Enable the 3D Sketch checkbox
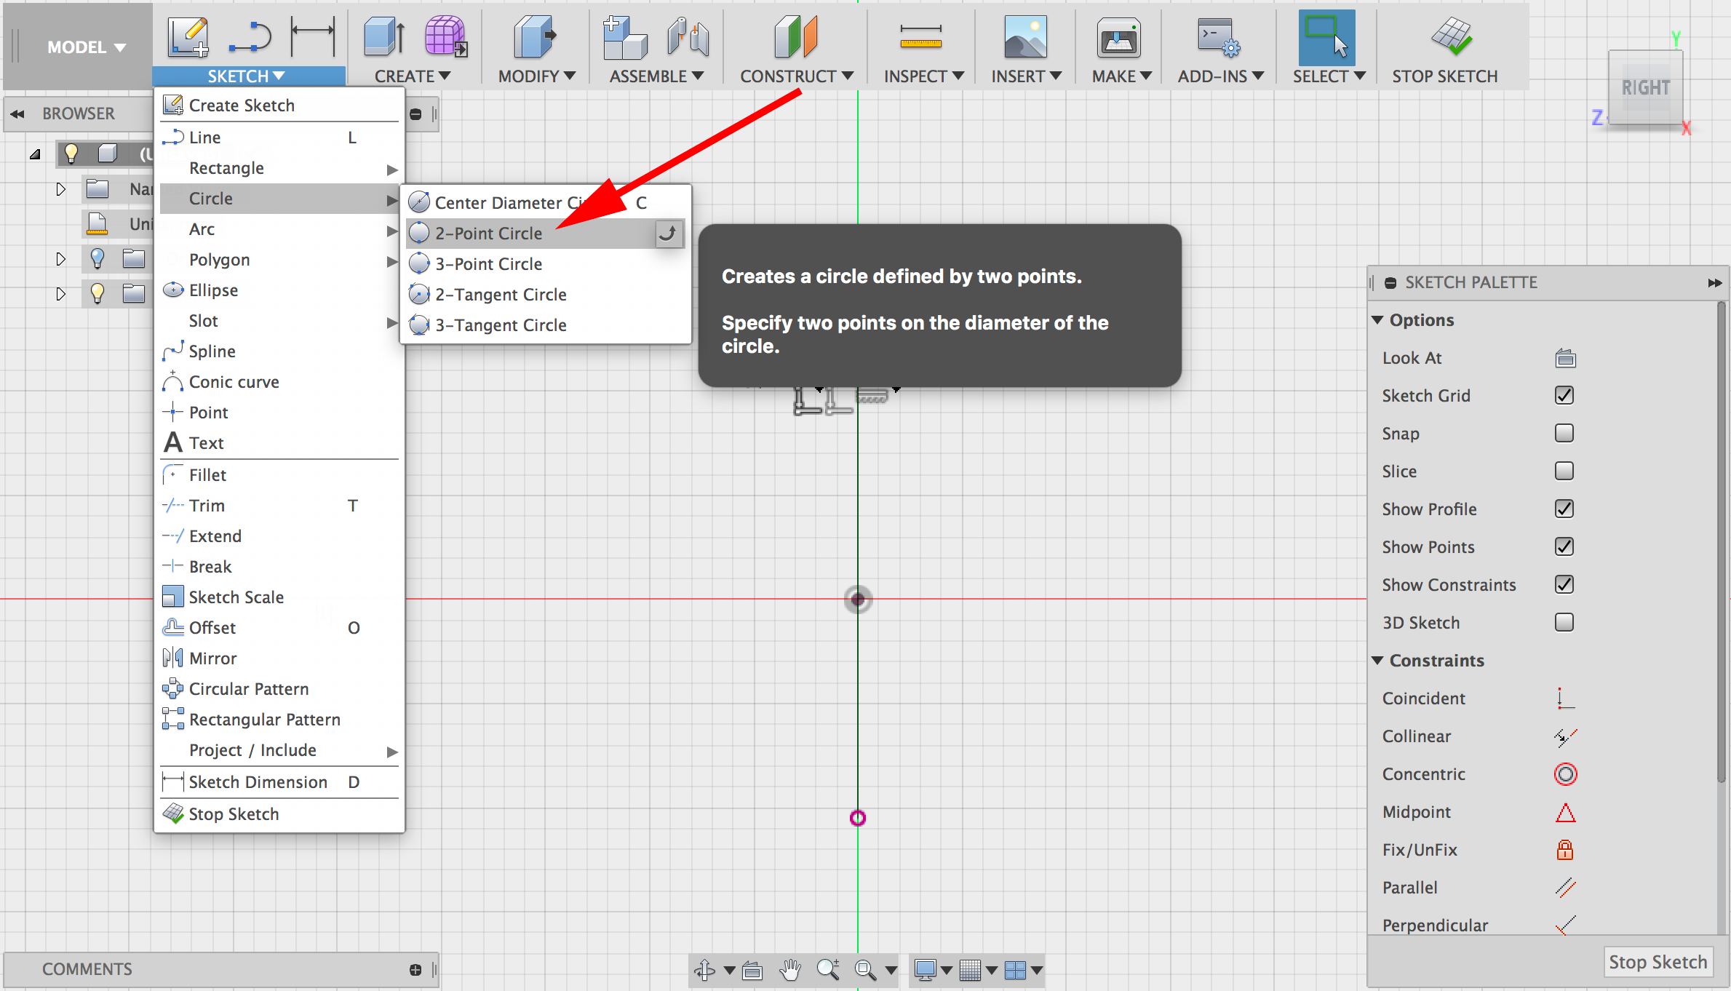 click(1564, 623)
